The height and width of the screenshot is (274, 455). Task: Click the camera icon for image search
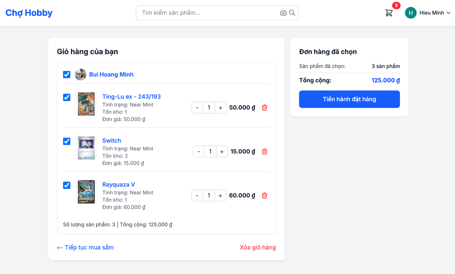tap(283, 13)
